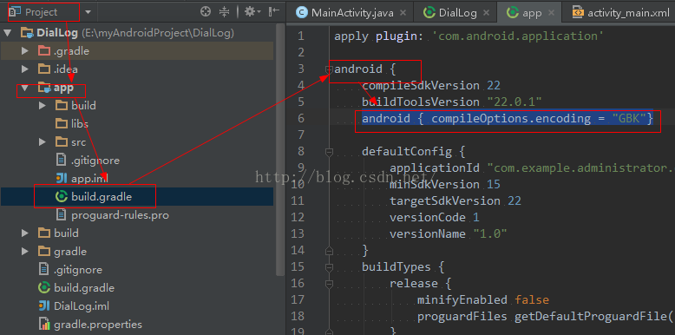Expand the build folder inside app
Image resolution: width=675 pixels, height=335 pixels.
coord(43,106)
